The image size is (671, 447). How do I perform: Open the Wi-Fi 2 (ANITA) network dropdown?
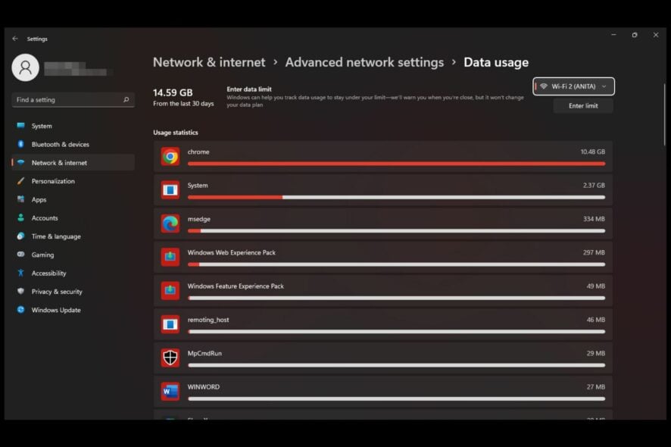[572, 86]
